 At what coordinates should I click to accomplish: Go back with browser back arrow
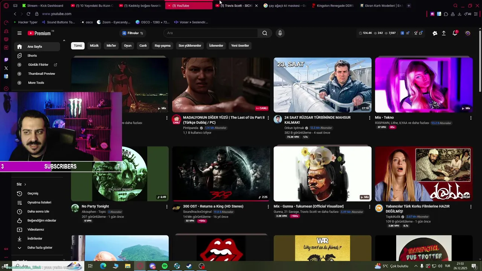click(x=15, y=14)
